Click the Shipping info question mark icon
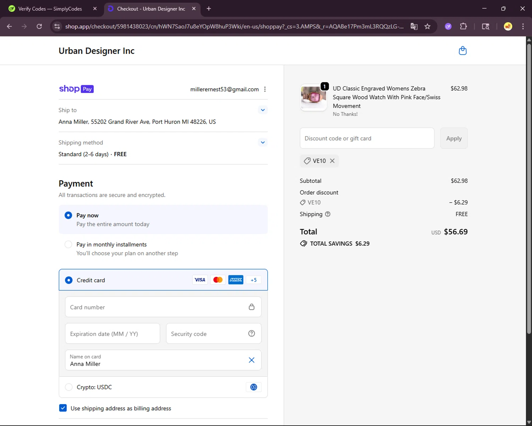 point(328,214)
